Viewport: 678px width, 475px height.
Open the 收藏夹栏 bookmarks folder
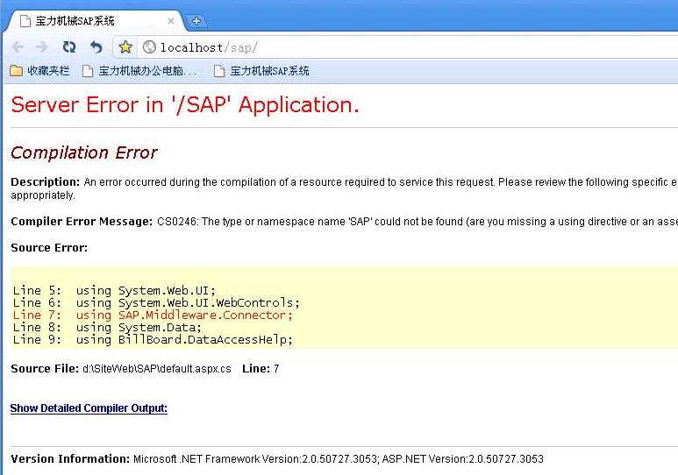pyautogui.click(x=39, y=70)
